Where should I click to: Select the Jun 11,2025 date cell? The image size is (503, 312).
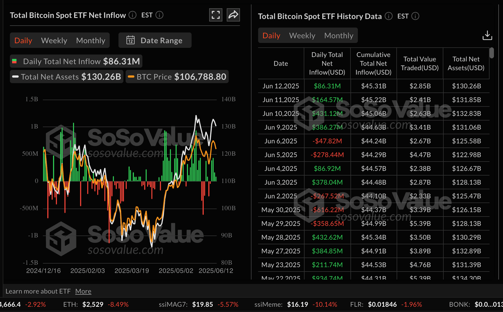coord(281,100)
